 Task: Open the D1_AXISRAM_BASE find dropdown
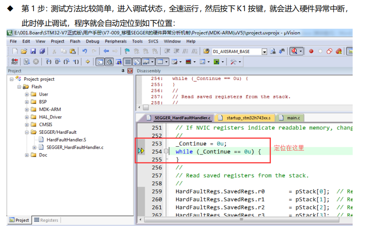click(264, 51)
